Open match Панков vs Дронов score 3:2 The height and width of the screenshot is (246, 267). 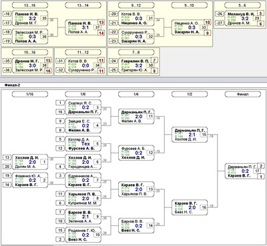pyautogui.click(x=30, y=18)
